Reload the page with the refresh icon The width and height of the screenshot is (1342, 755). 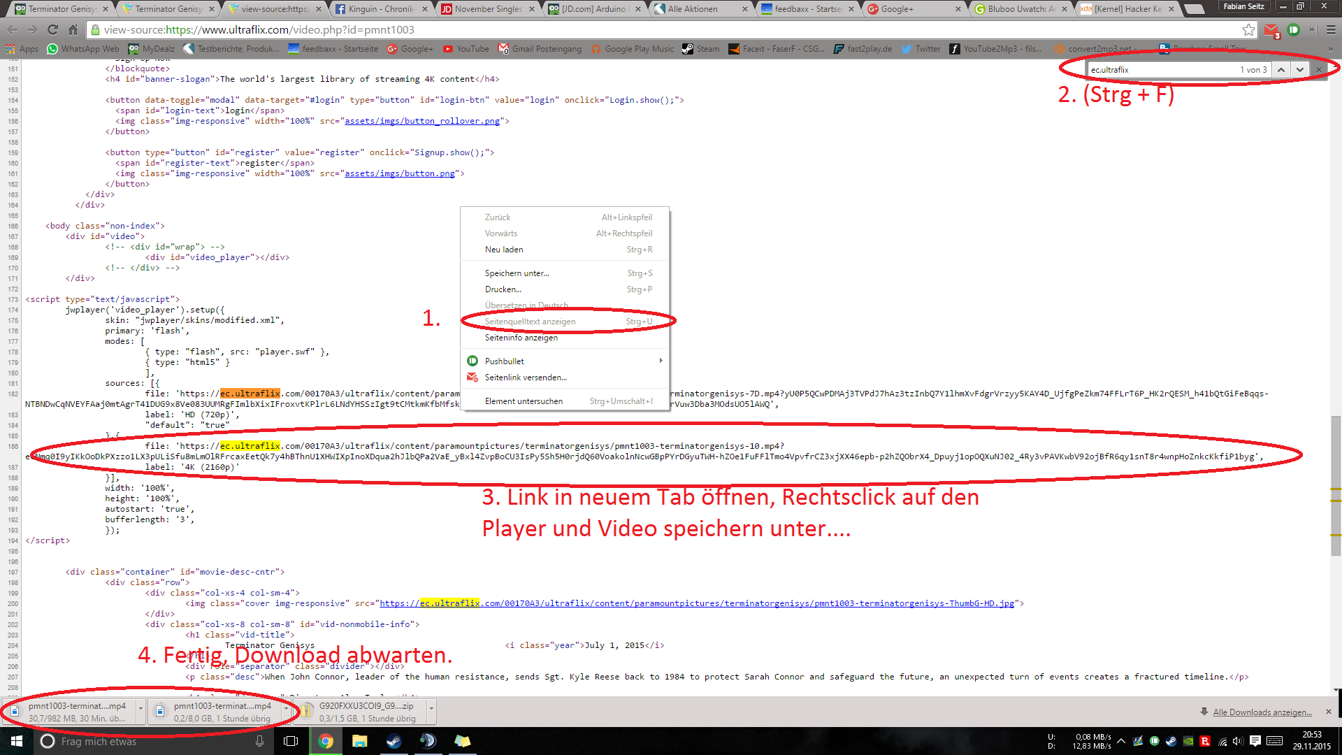click(52, 29)
